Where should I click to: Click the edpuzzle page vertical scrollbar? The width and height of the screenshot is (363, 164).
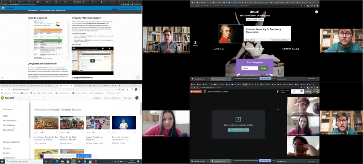tap(141, 109)
